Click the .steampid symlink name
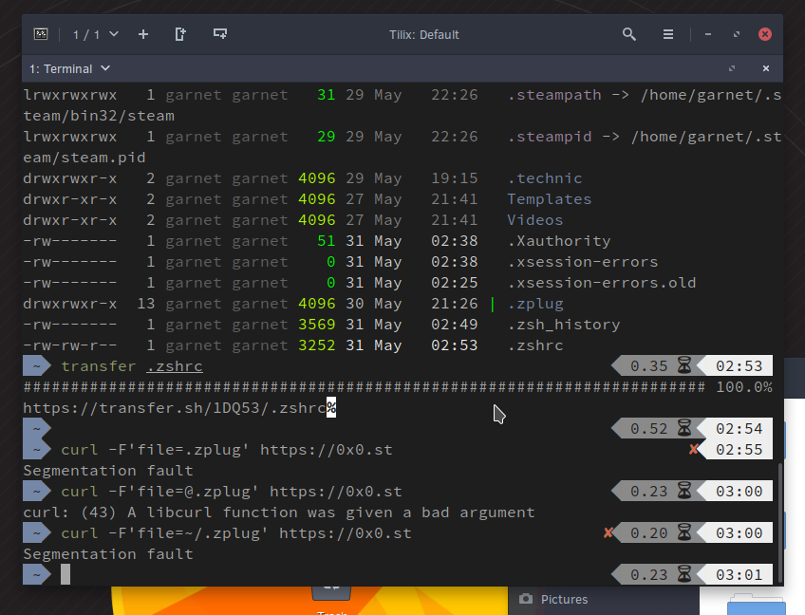805x615 pixels. [x=550, y=137]
